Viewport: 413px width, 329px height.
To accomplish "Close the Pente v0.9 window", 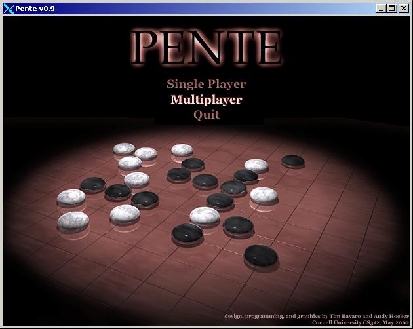I will click(x=404, y=9).
